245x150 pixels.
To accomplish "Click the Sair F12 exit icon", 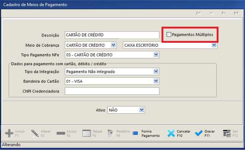I will (227, 133).
